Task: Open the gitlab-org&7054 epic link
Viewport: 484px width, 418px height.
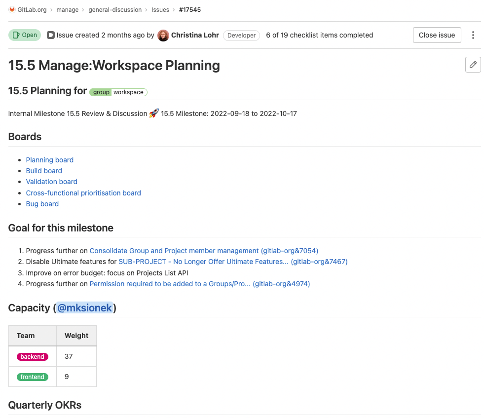Action: click(204, 251)
